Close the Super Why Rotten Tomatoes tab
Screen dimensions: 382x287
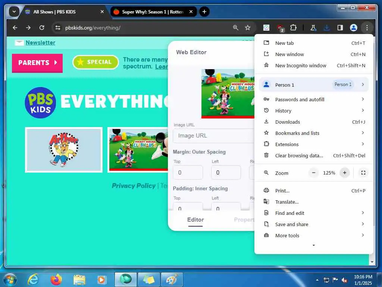point(191,12)
